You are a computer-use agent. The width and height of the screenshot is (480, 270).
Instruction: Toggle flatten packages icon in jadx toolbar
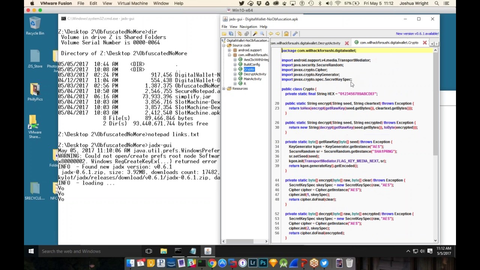pyautogui.click(x=247, y=34)
